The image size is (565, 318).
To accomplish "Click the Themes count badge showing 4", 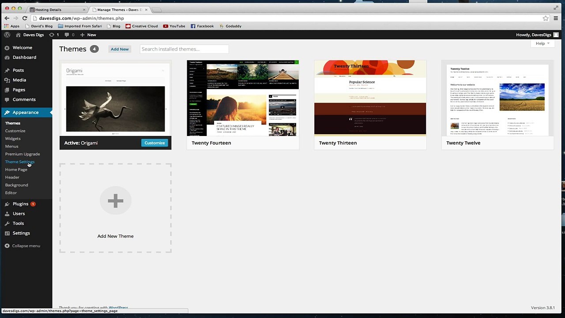I will click(x=94, y=49).
